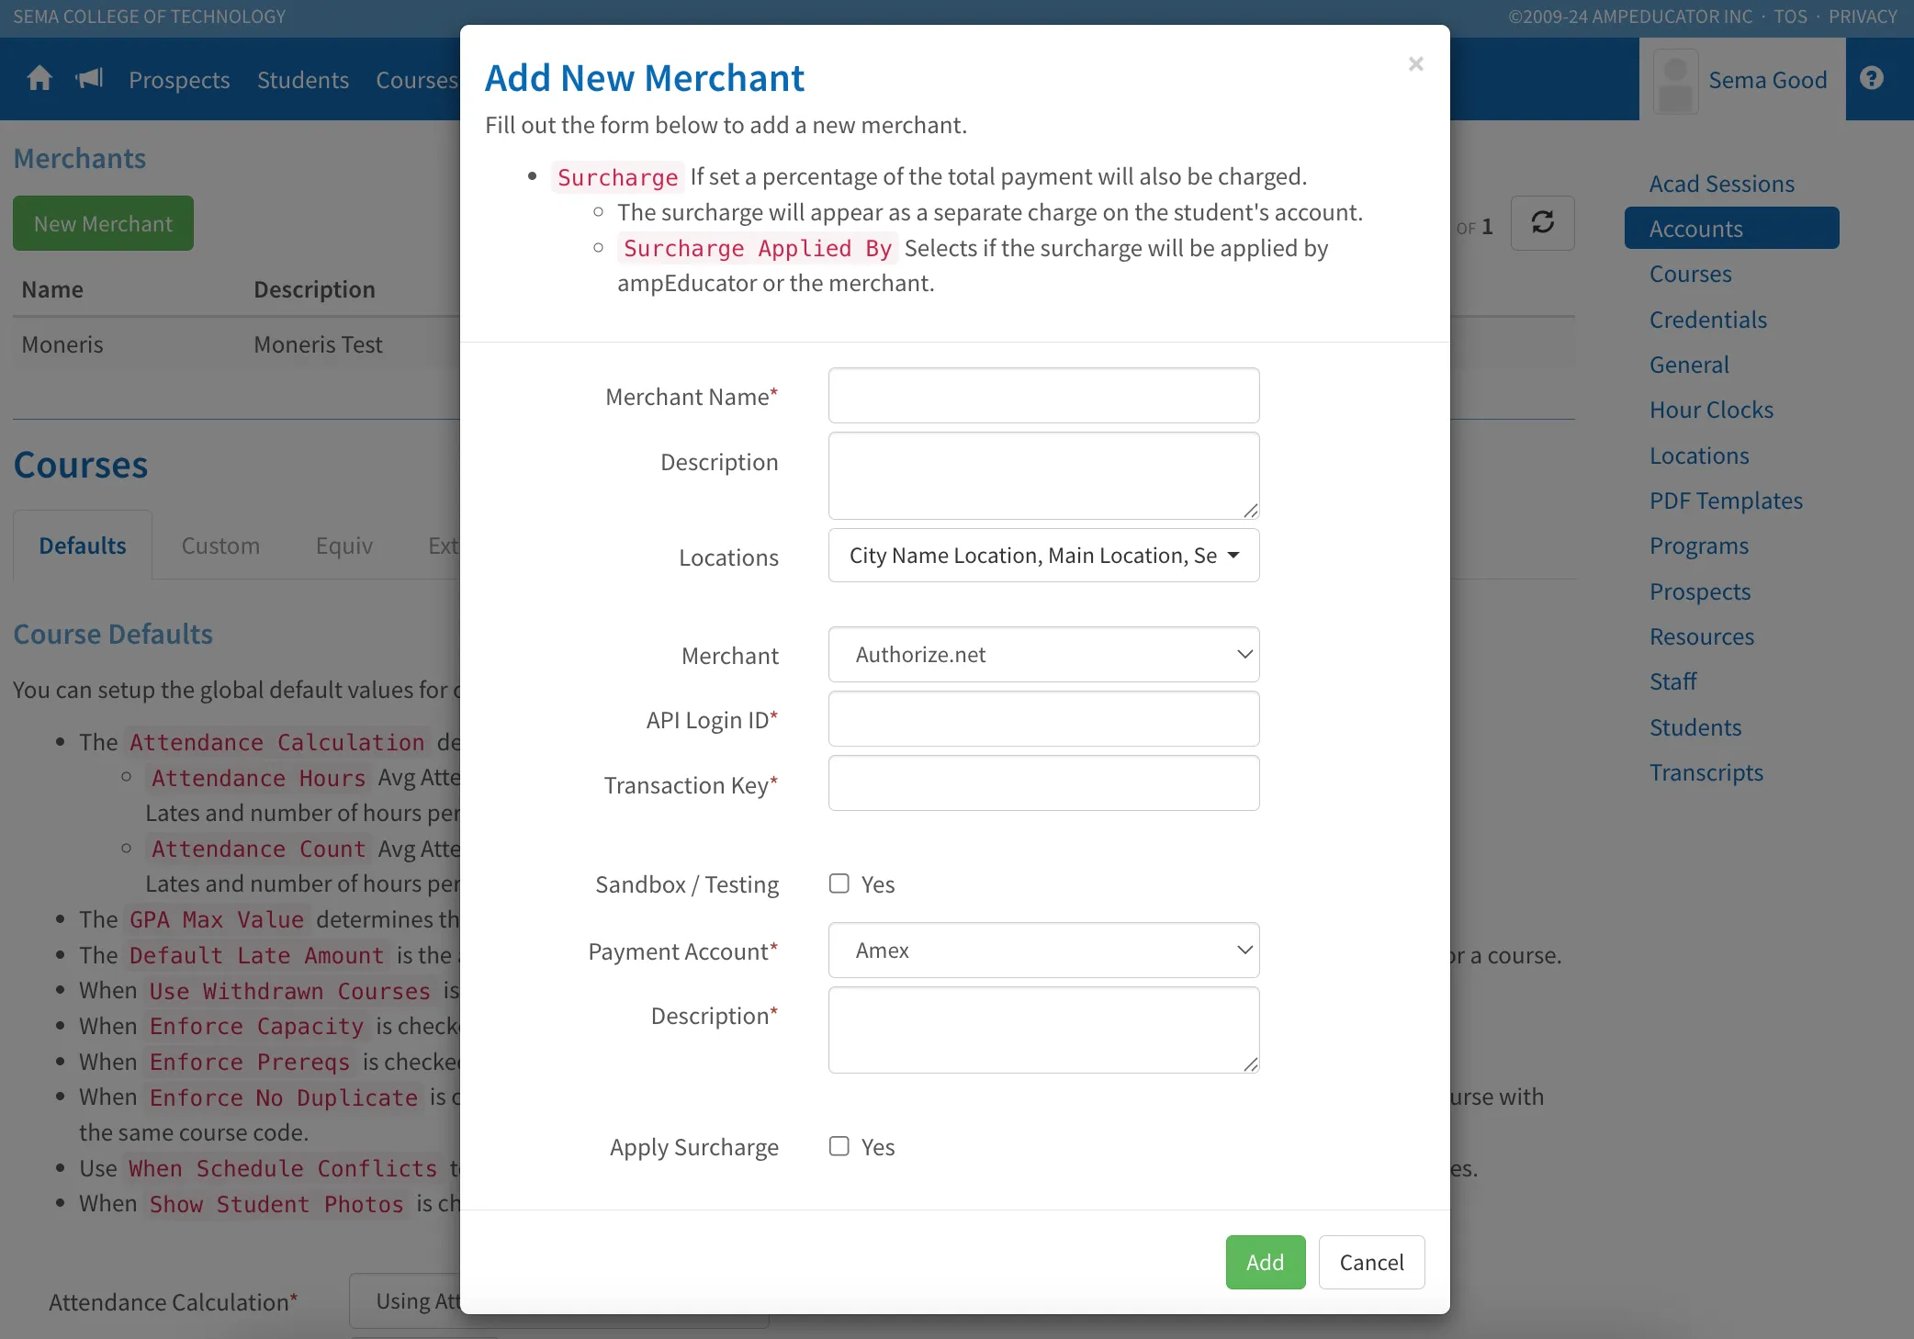Go to Prospects in the top menu

click(x=179, y=80)
